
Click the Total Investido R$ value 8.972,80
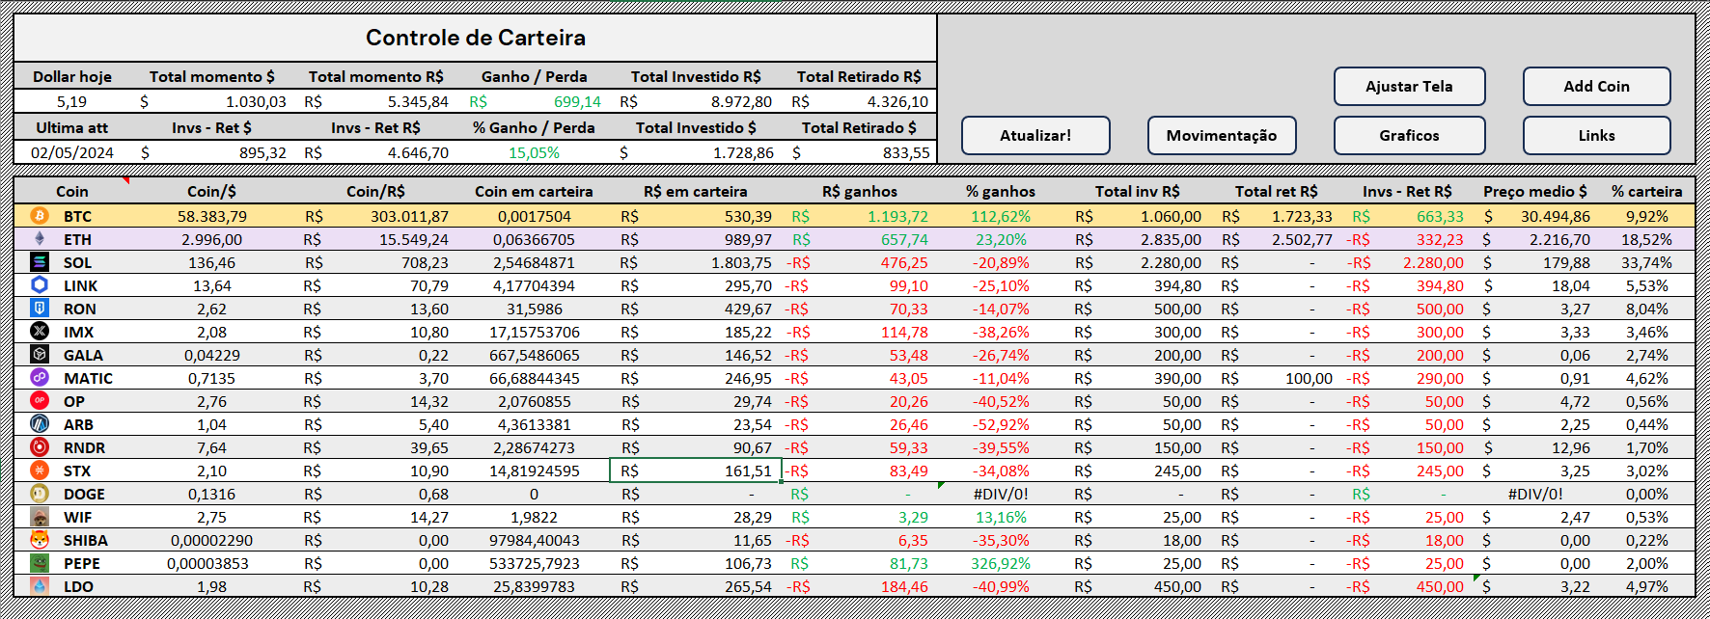click(741, 101)
